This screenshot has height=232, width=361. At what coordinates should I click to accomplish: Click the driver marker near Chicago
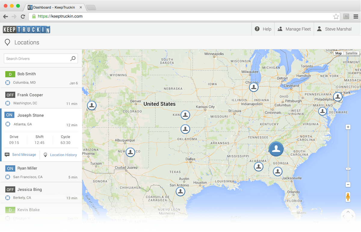point(254,87)
